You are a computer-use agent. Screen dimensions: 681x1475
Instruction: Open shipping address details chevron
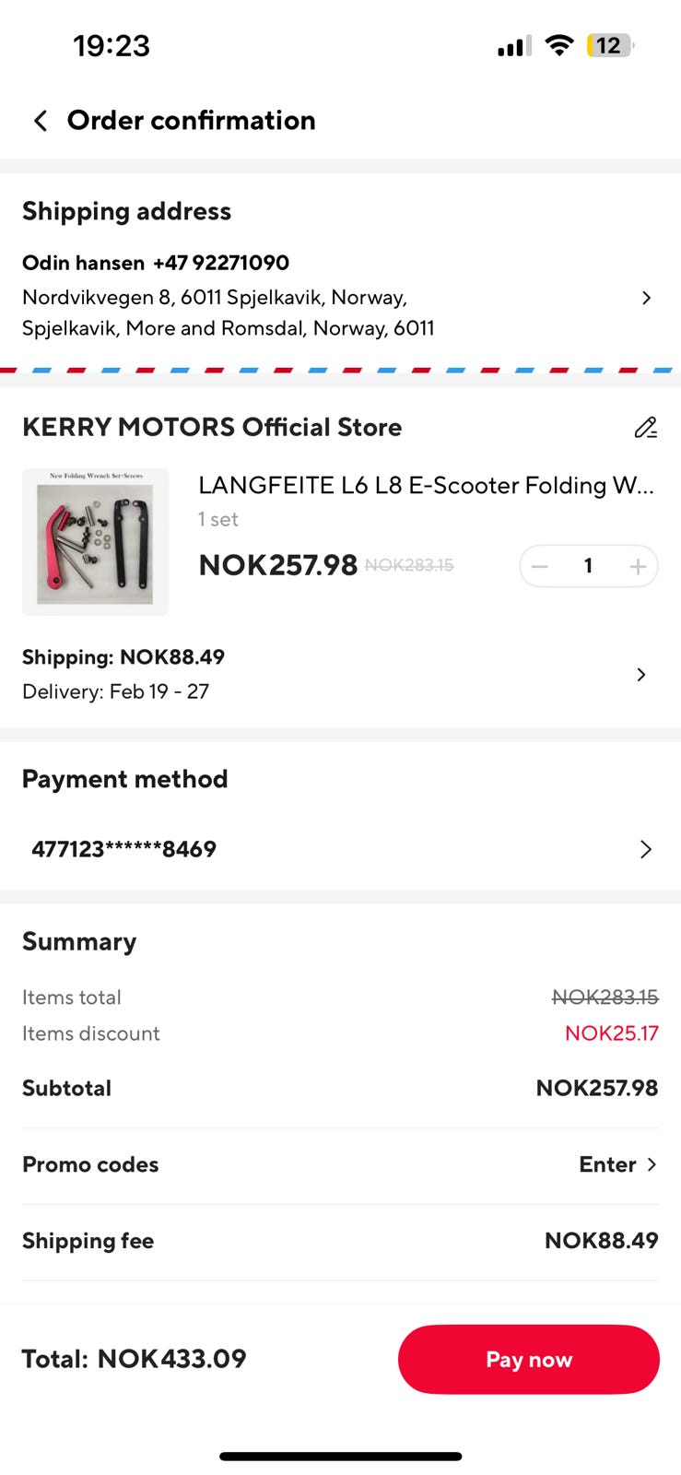point(646,298)
